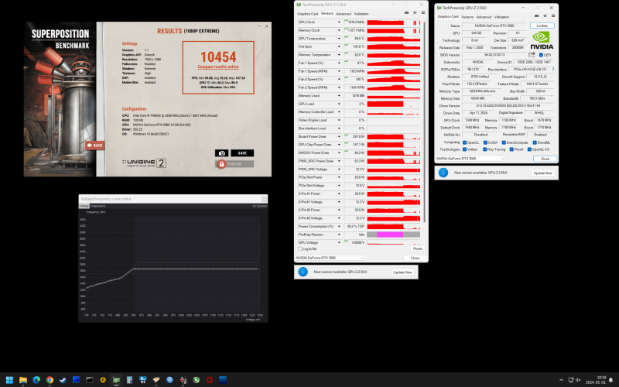Open the Hot Spot sensor dropdown
619x387 pixels.
[x=339, y=46]
